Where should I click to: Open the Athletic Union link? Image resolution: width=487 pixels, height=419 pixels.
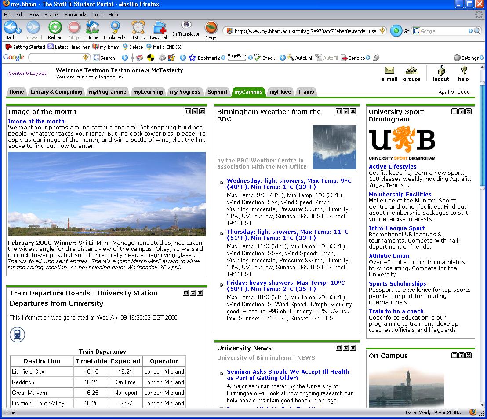(389, 256)
